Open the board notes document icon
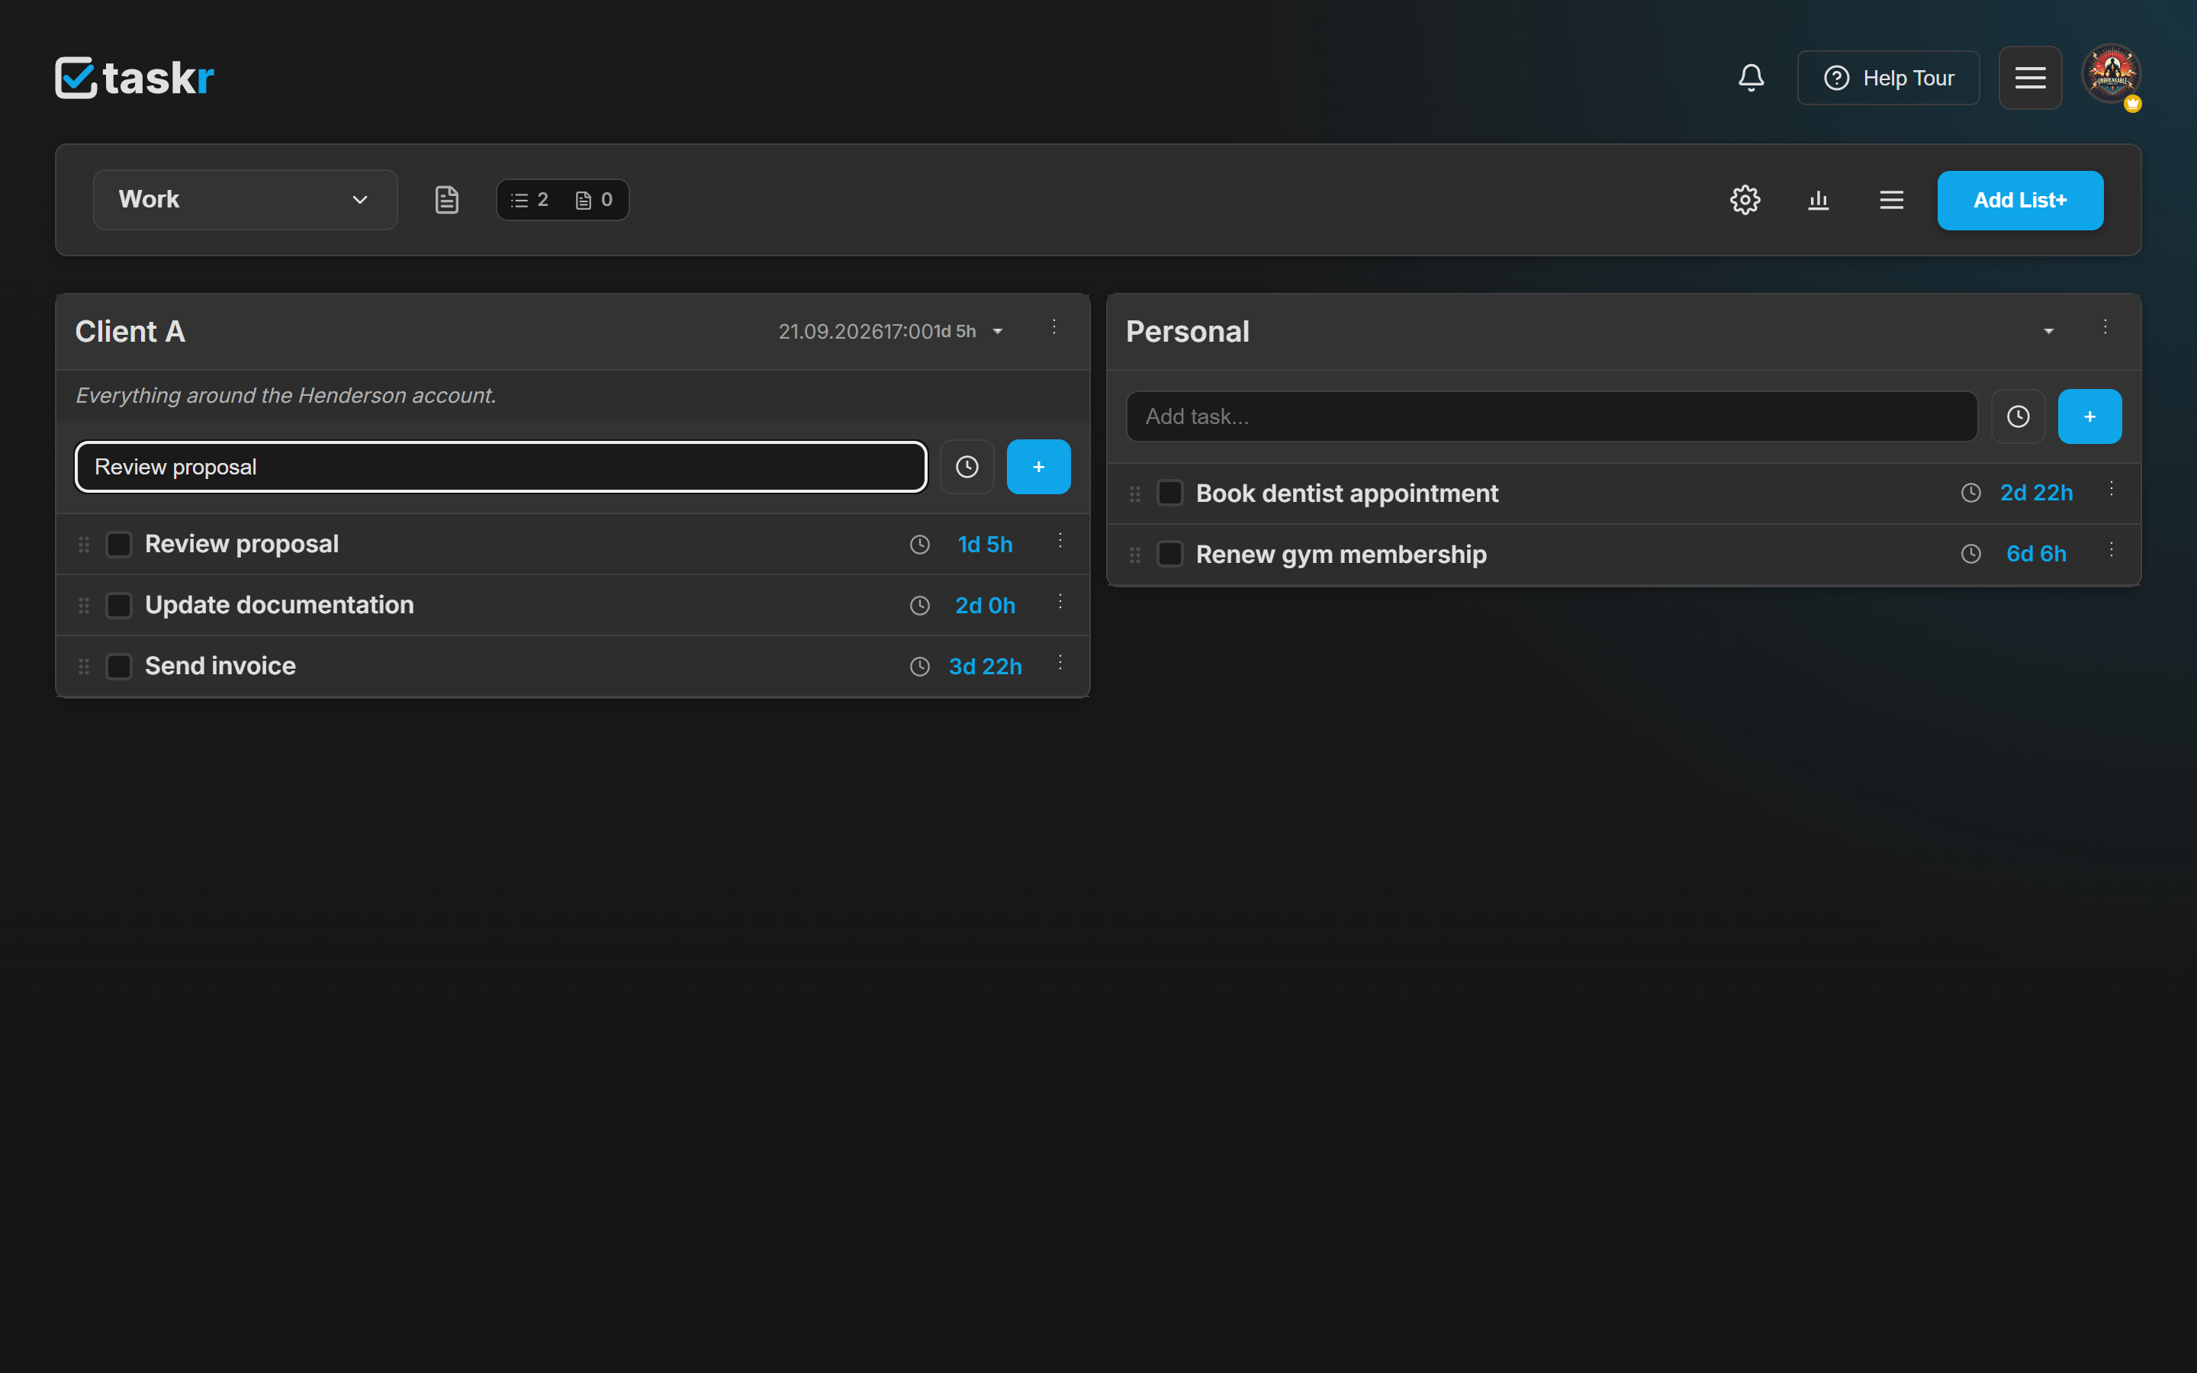The width and height of the screenshot is (2197, 1373). (x=447, y=200)
